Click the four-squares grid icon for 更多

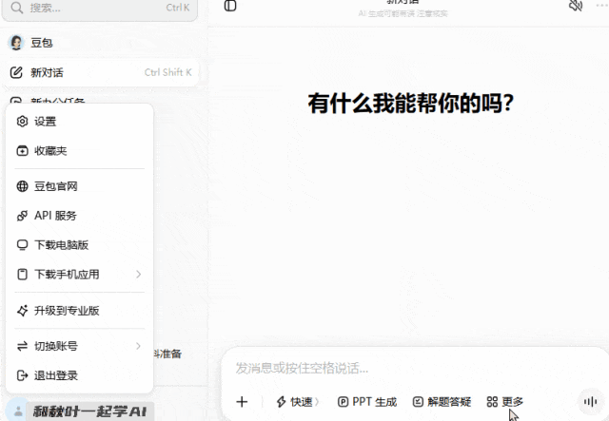(492, 402)
